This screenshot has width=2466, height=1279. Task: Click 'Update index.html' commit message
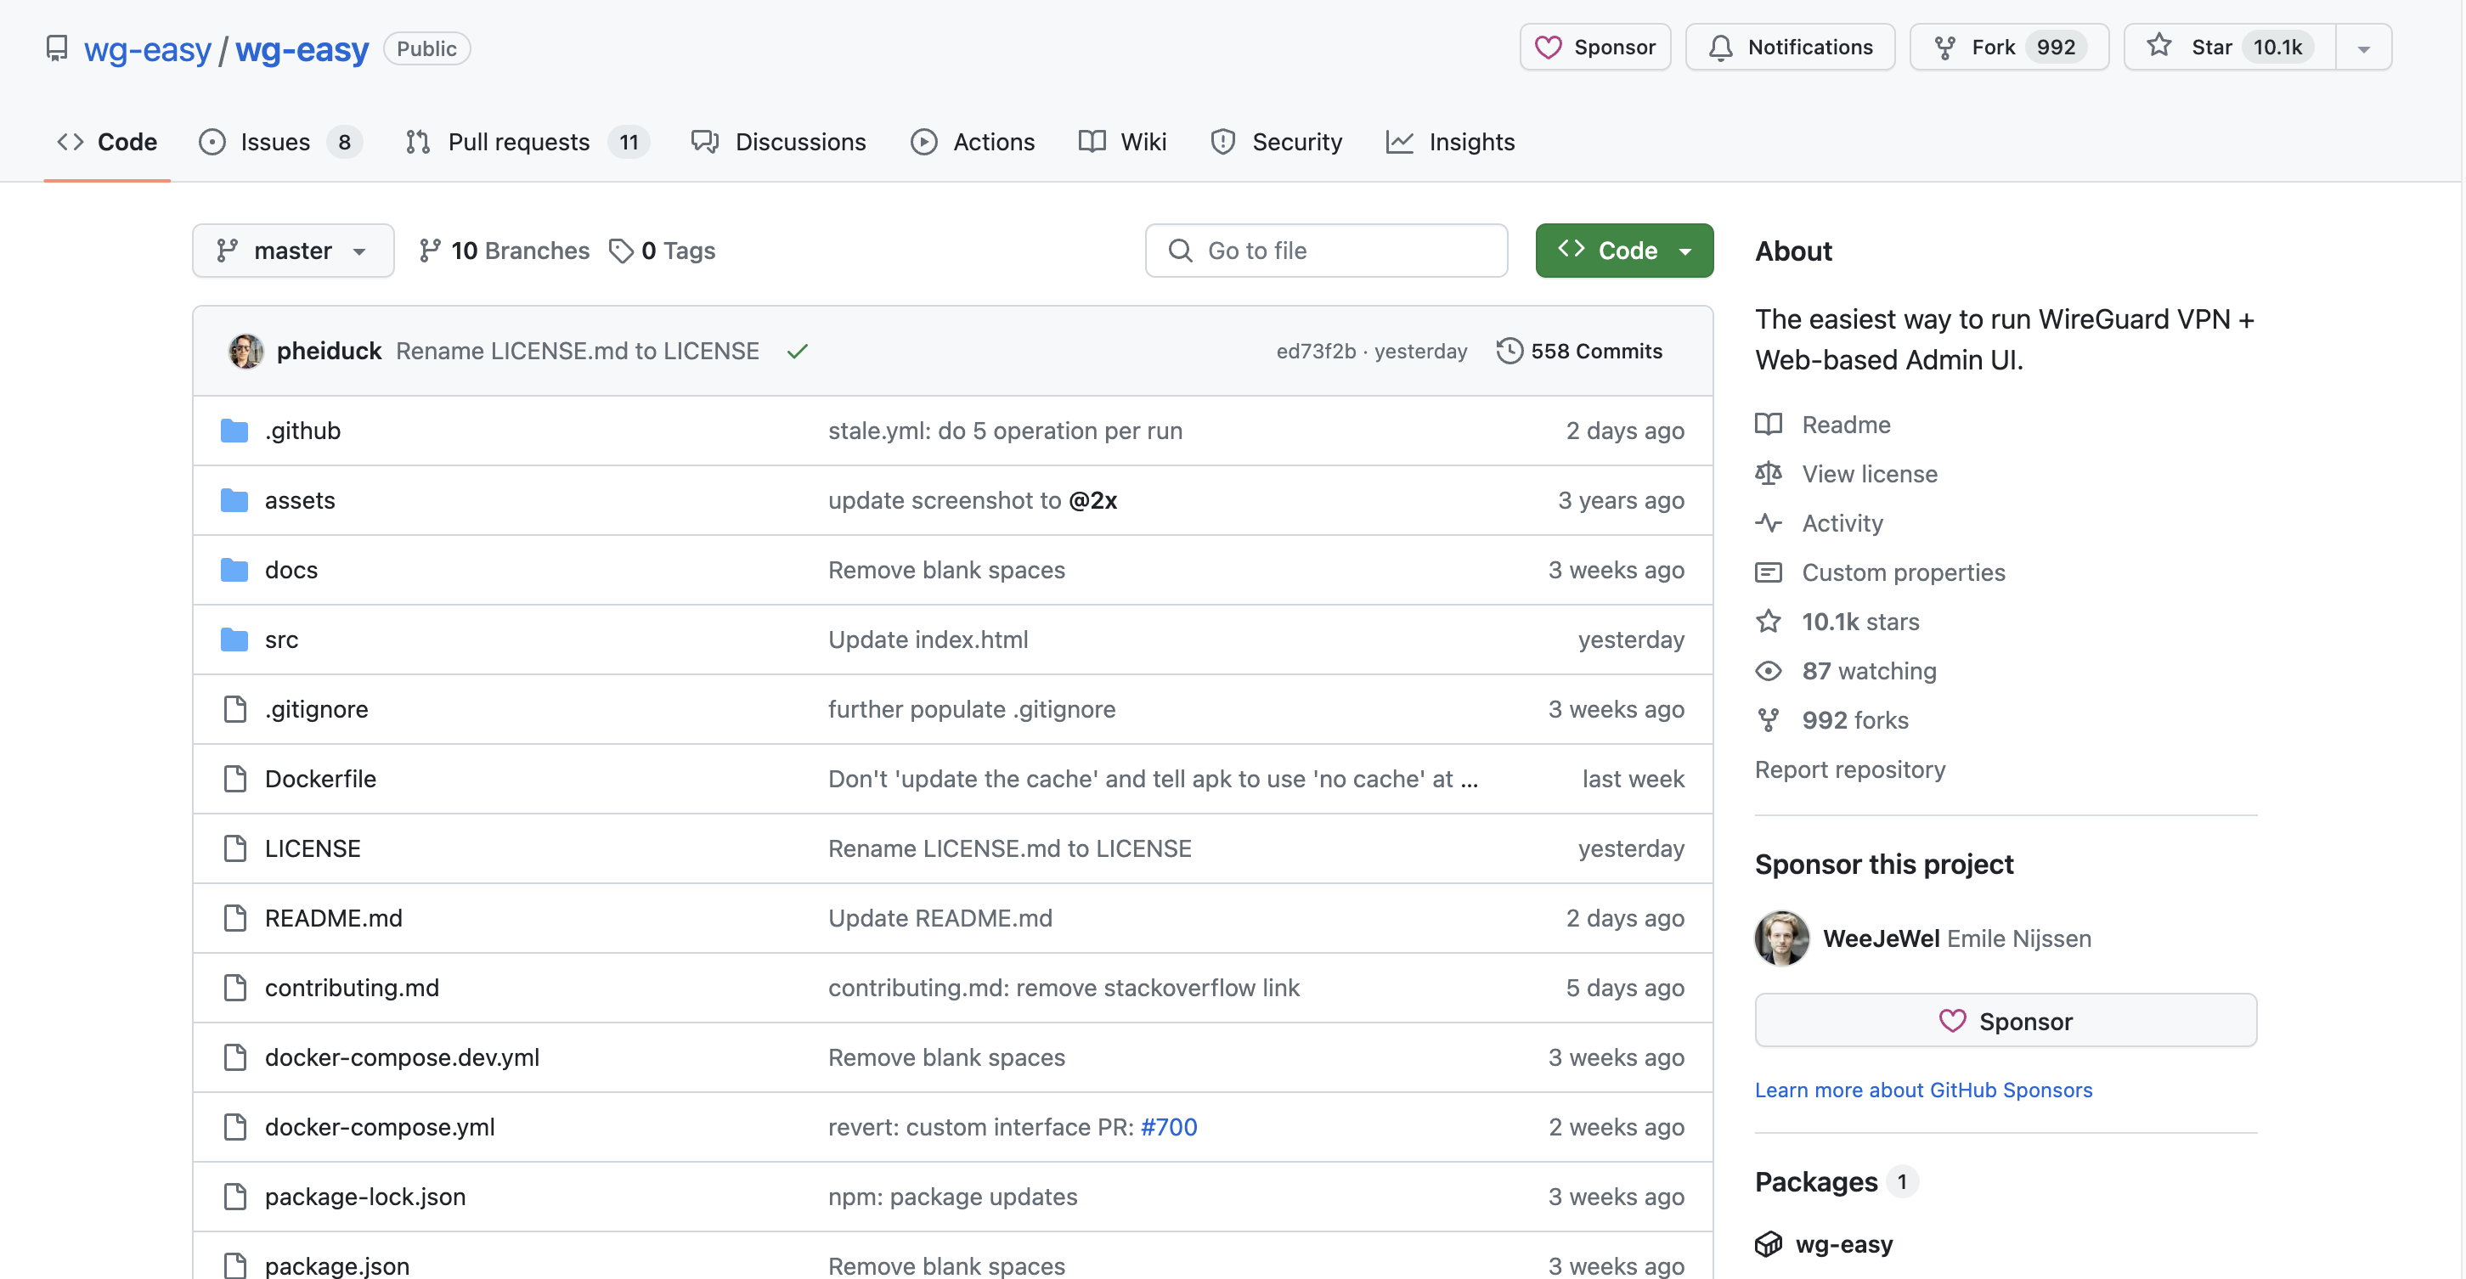(928, 639)
